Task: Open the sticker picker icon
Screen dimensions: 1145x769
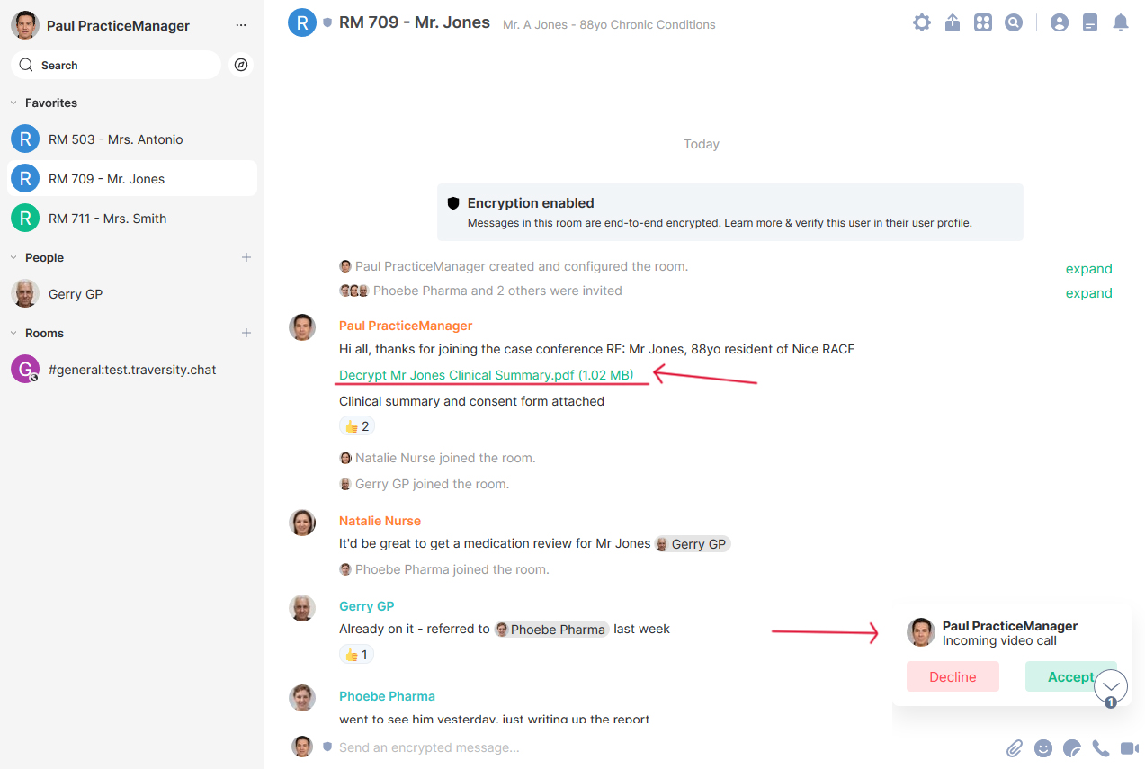Action: click(x=1071, y=747)
